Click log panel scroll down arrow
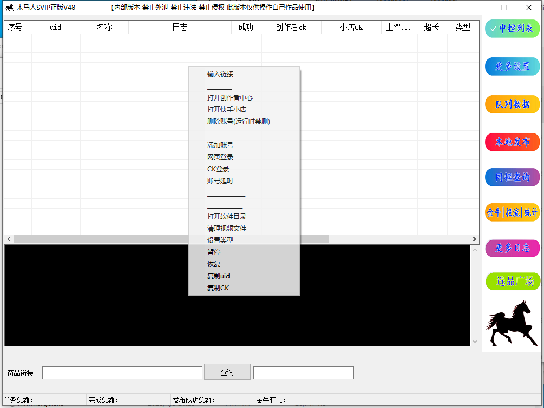Viewport: 544px width, 408px height. (475, 342)
